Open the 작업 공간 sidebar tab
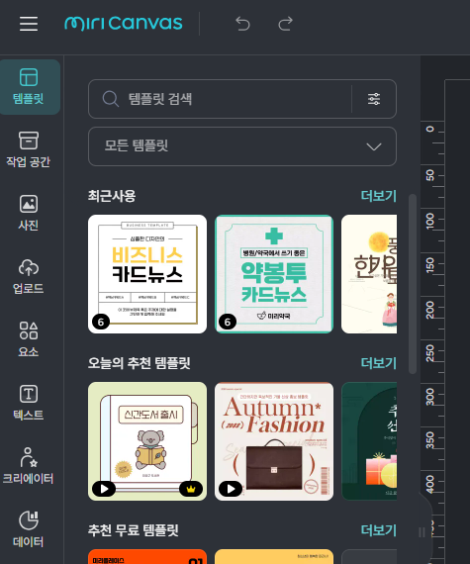The width and height of the screenshot is (470, 564). tap(29, 149)
